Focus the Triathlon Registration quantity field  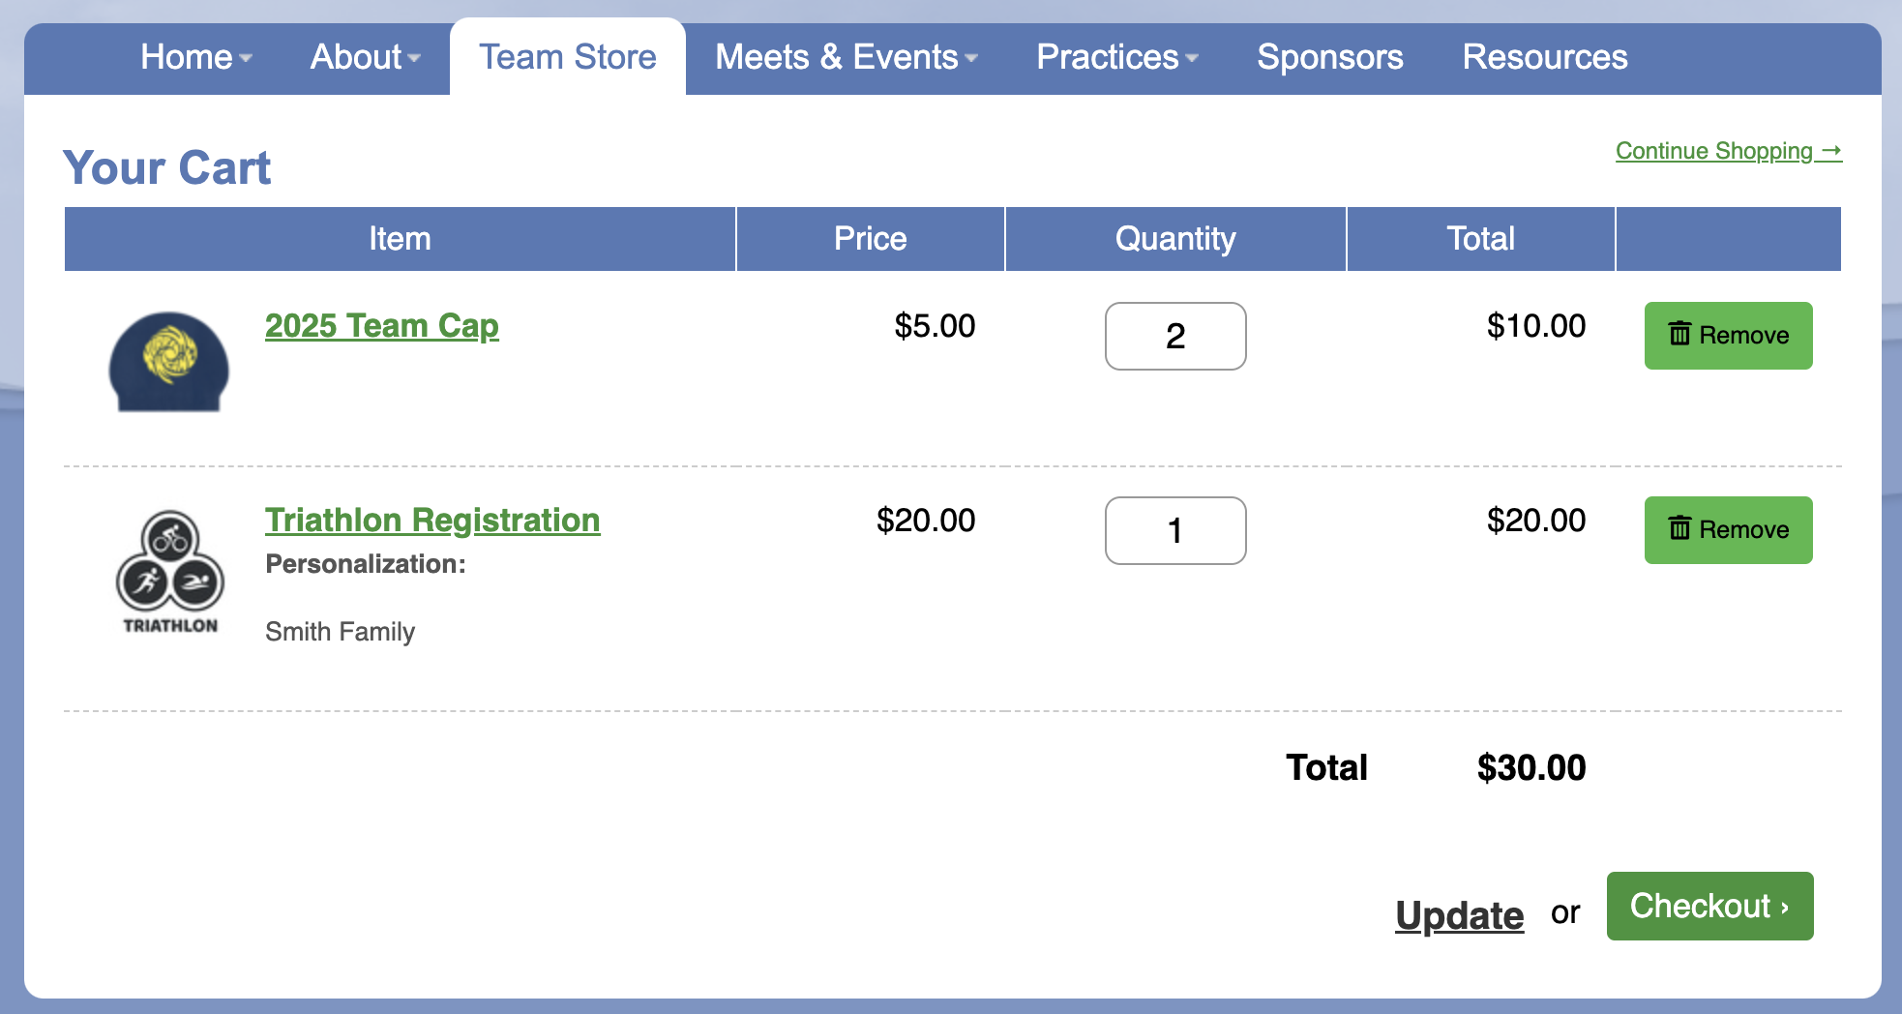click(1175, 530)
